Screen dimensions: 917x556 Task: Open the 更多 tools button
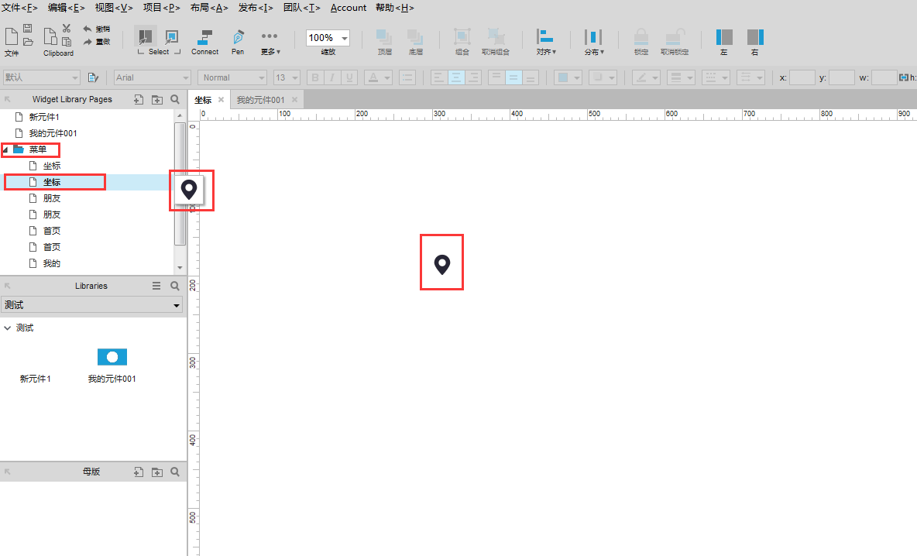point(270,41)
